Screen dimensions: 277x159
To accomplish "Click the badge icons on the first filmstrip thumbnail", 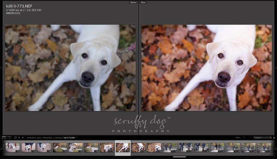I will click(18, 150).
